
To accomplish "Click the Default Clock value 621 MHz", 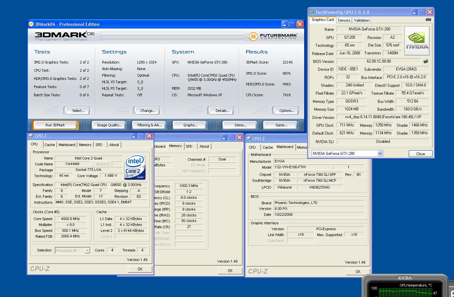I will (x=347, y=133).
